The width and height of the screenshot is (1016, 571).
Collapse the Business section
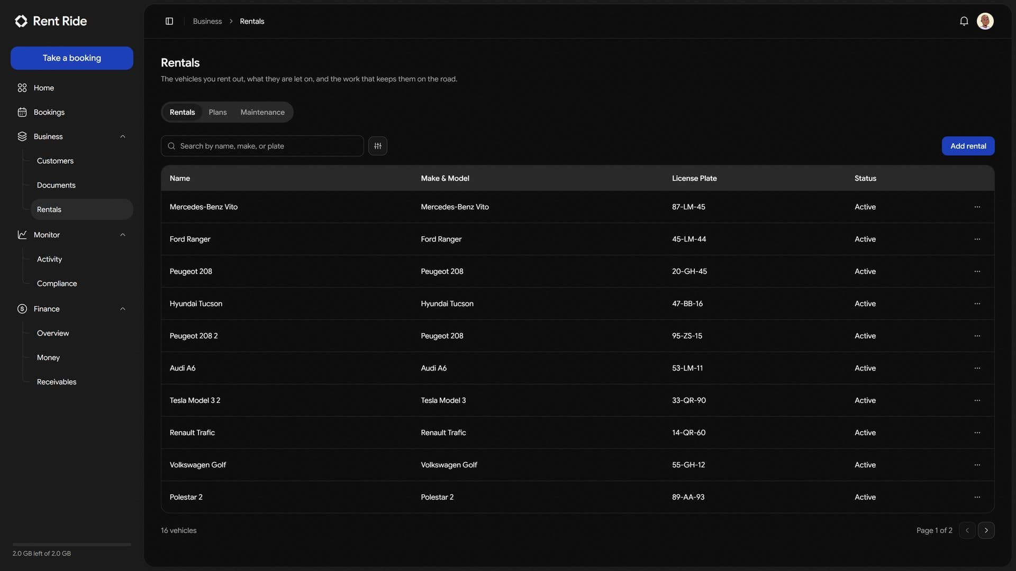pos(123,136)
